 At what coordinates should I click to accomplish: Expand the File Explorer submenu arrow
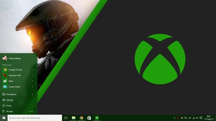32,94
